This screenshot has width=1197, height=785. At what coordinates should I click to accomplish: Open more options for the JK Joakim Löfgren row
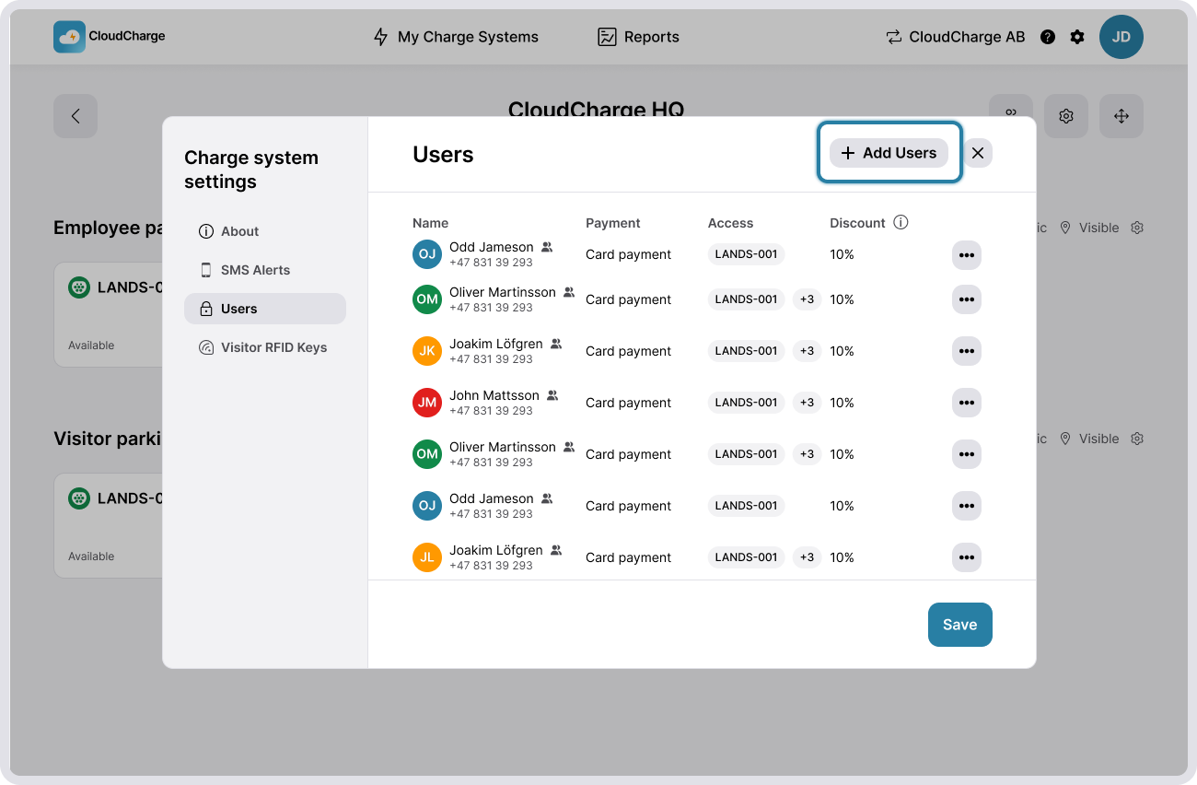pos(967,351)
